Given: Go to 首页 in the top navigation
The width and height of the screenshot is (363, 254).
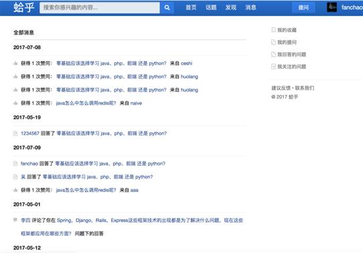Looking at the screenshot, I should [191, 7].
